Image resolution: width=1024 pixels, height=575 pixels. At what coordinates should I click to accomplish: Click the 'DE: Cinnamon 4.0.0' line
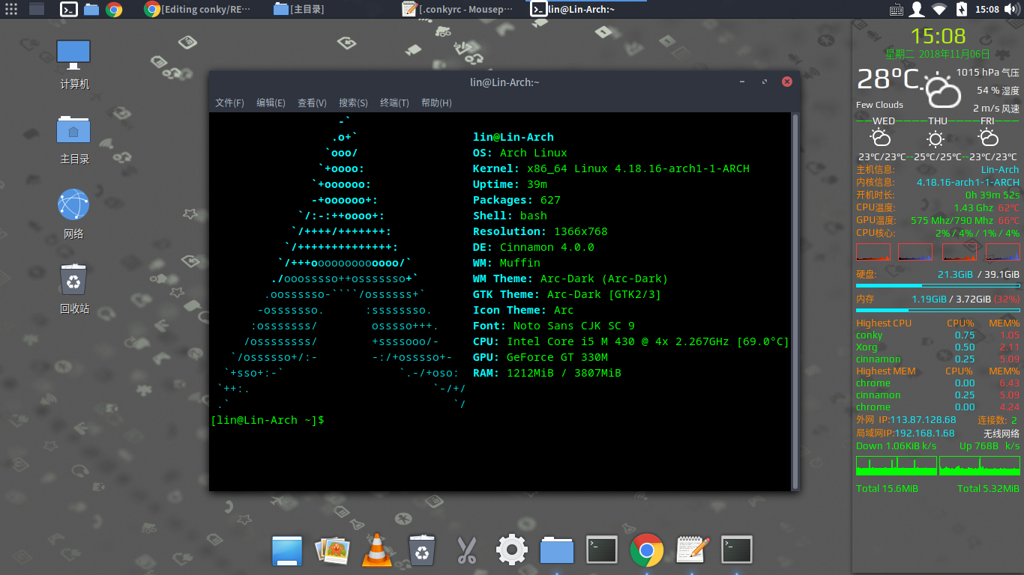point(534,247)
